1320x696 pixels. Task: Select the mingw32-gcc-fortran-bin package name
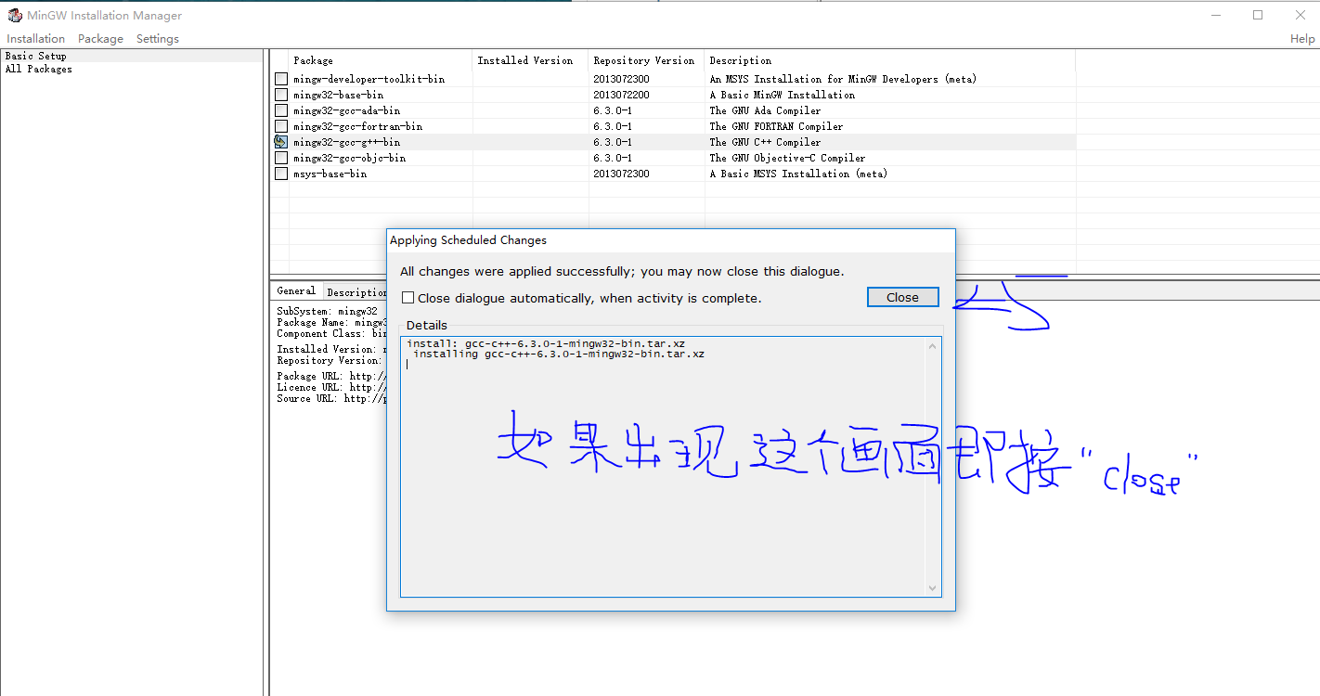357,126
